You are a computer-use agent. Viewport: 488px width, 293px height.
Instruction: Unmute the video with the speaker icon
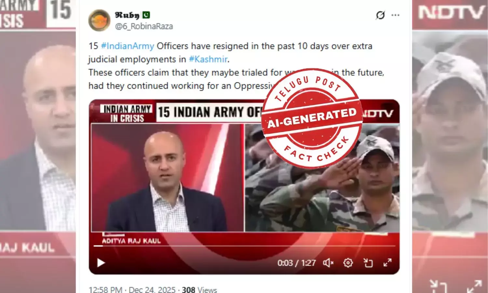coord(328,263)
